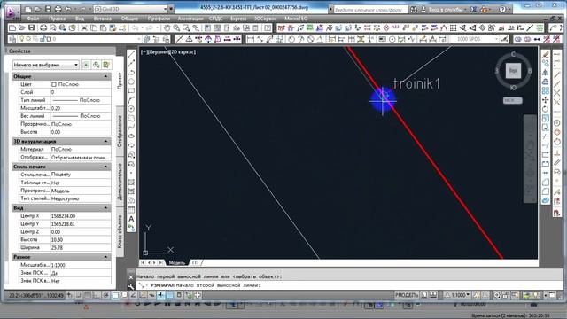567x319 pixels.
Task: Click command line wrench settings icon
Action: [131, 286]
